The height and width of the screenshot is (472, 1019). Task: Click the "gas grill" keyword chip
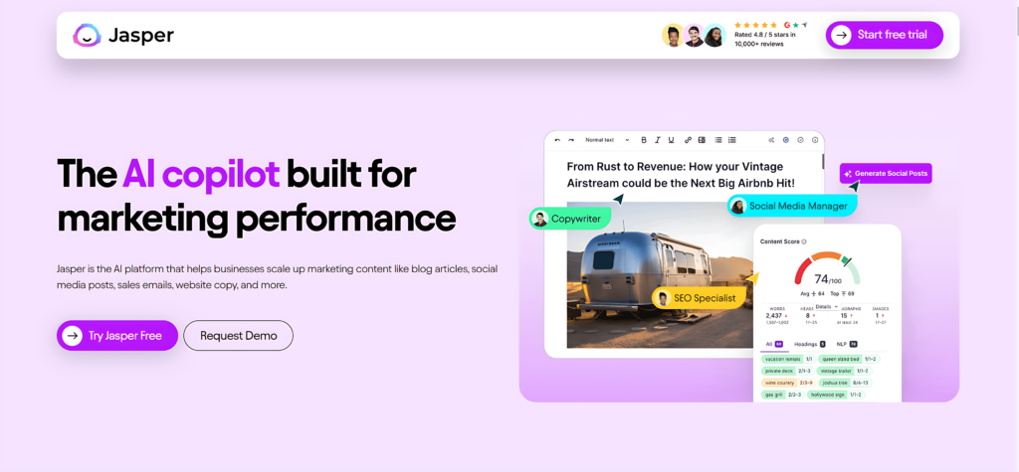782,394
